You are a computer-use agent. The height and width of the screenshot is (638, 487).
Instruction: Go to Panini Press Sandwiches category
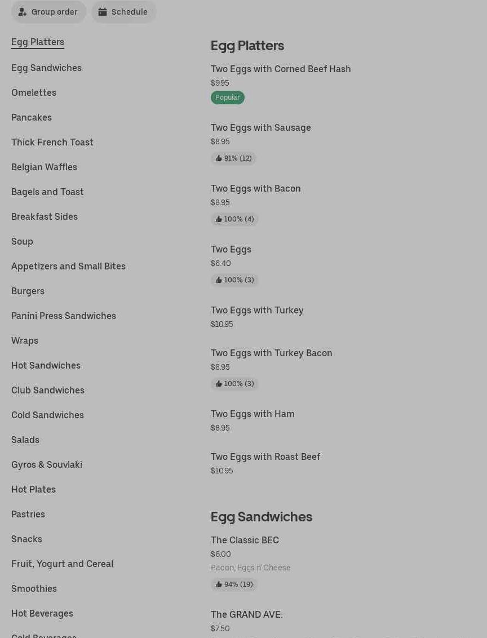coord(64,316)
